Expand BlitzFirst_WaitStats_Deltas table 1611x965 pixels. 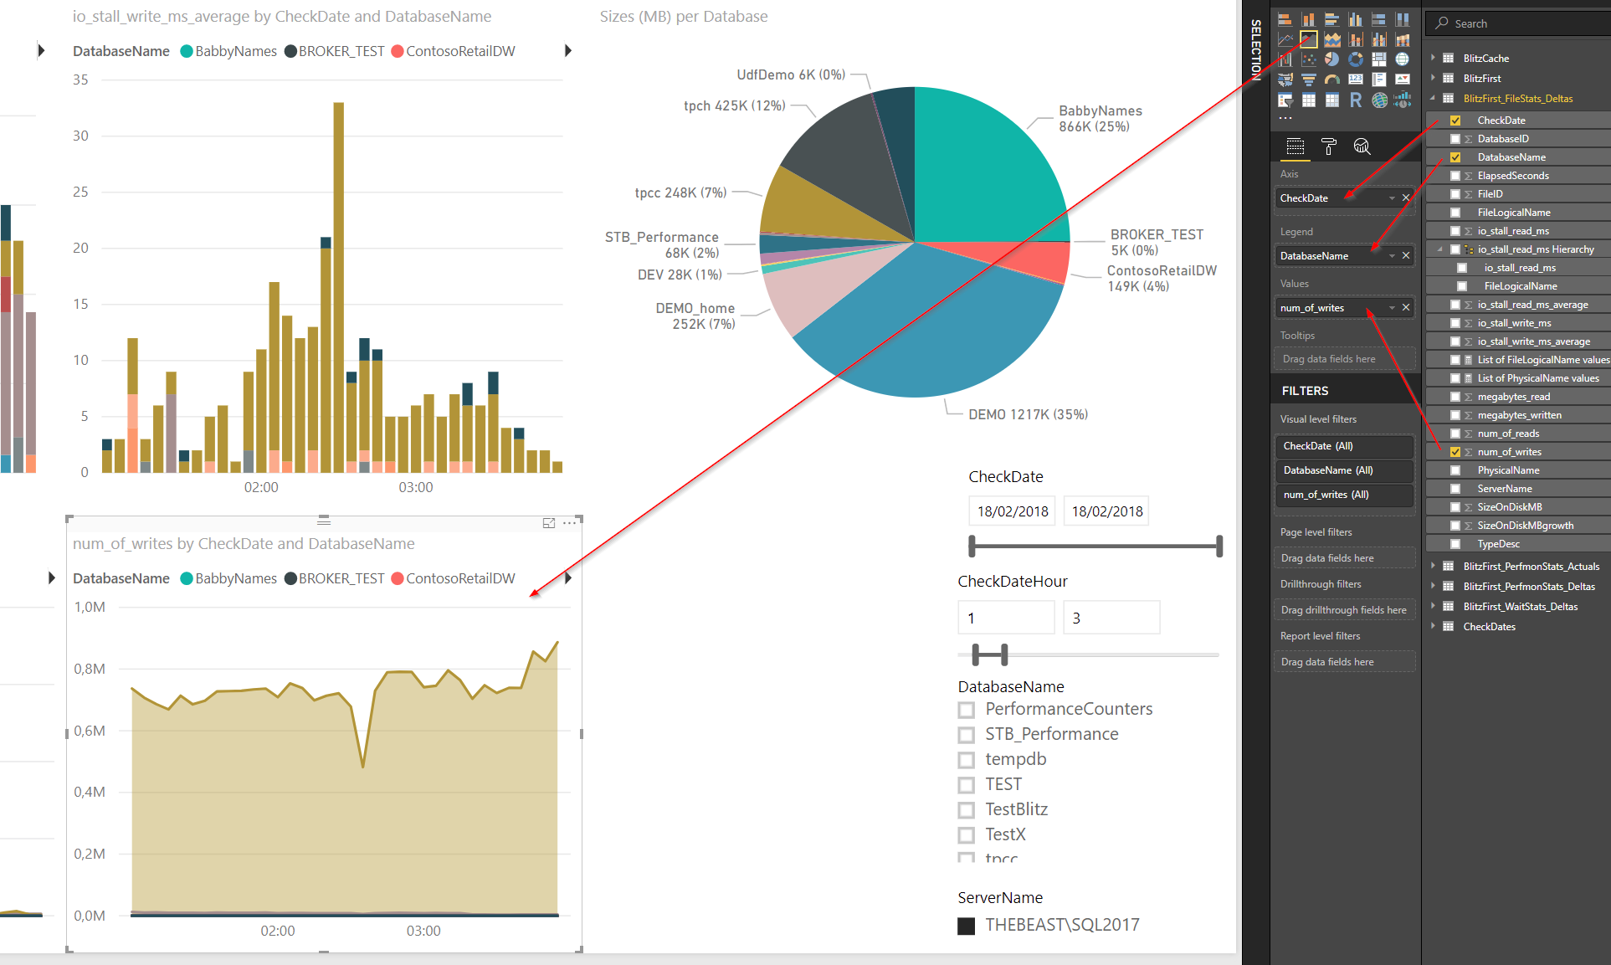click(x=1433, y=607)
